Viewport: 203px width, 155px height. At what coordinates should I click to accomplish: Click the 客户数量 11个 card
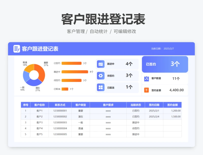(x=165, y=79)
